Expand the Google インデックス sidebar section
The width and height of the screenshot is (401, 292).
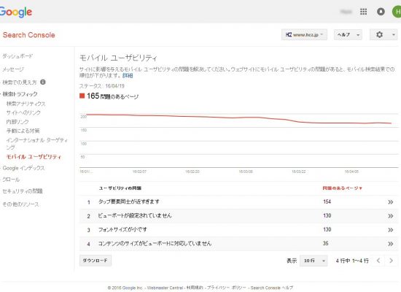click(x=23, y=168)
